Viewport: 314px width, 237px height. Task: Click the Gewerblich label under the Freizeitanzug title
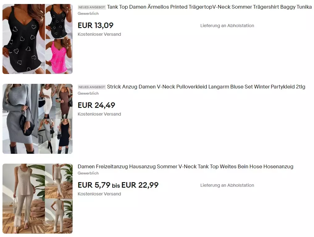coord(88,173)
